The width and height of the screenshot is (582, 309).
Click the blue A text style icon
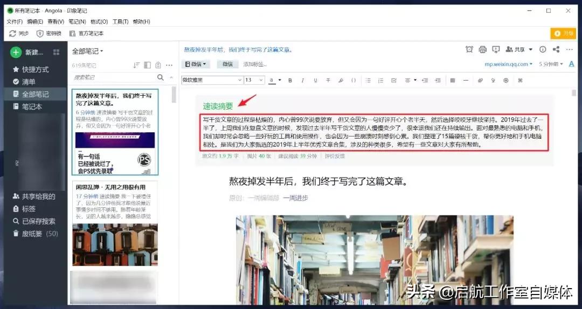(572, 64)
